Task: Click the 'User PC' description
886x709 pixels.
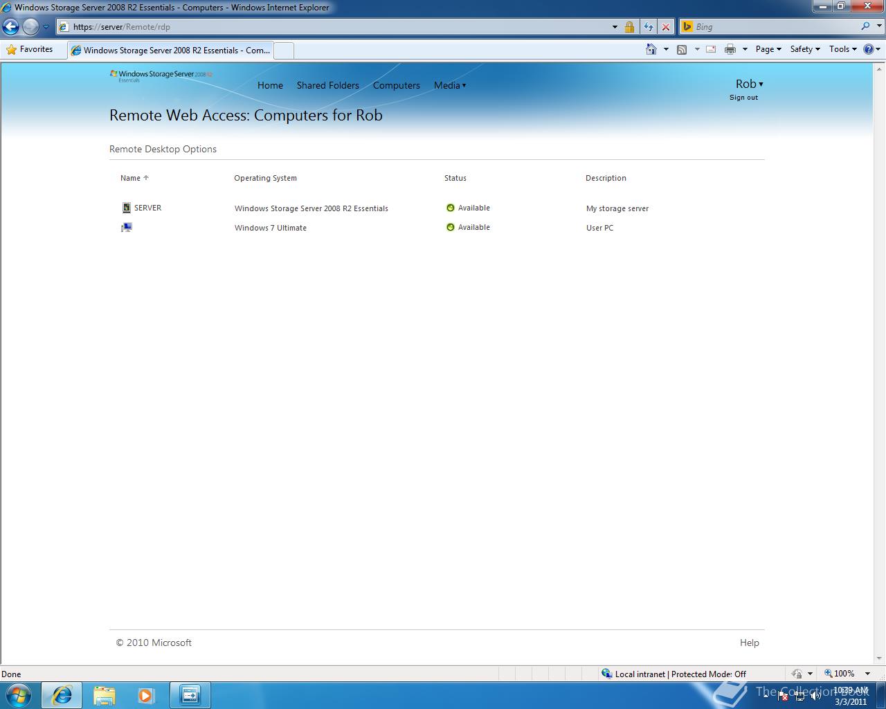Action: (x=599, y=228)
